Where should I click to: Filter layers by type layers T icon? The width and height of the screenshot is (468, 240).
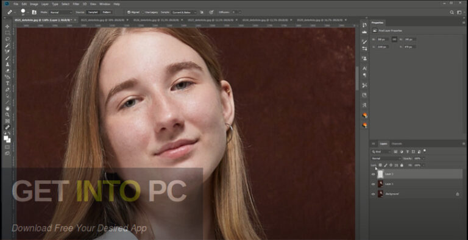pyautogui.click(x=408, y=152)
